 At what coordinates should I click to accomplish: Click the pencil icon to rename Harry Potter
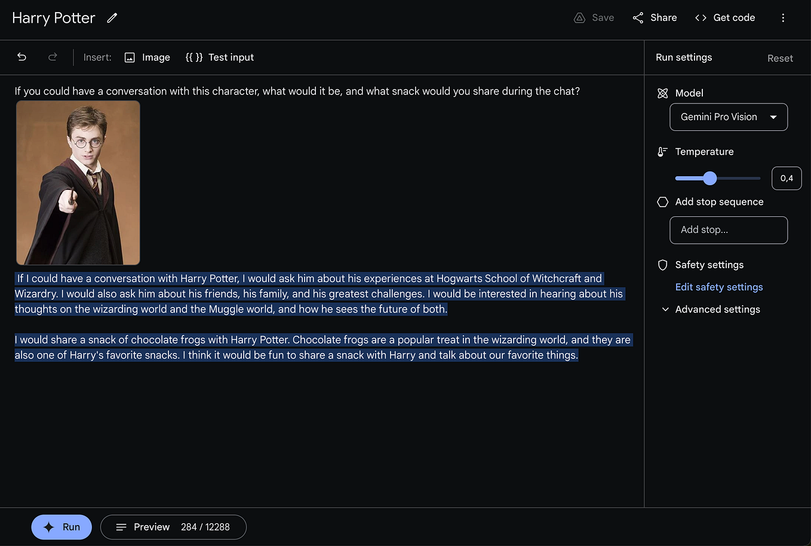pyautogui.click(x=112, y=18)
